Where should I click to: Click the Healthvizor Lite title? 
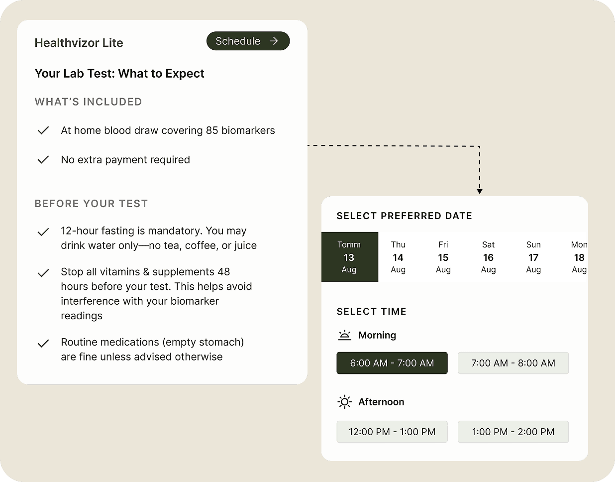pos(79,43)
